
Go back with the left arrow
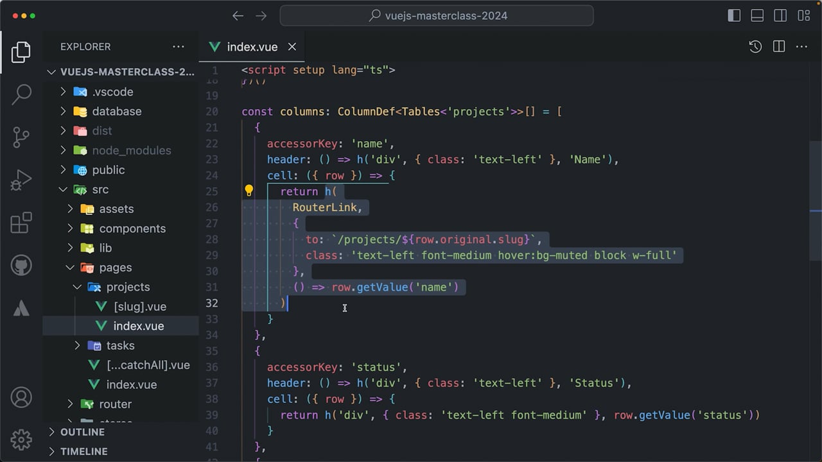238,15
